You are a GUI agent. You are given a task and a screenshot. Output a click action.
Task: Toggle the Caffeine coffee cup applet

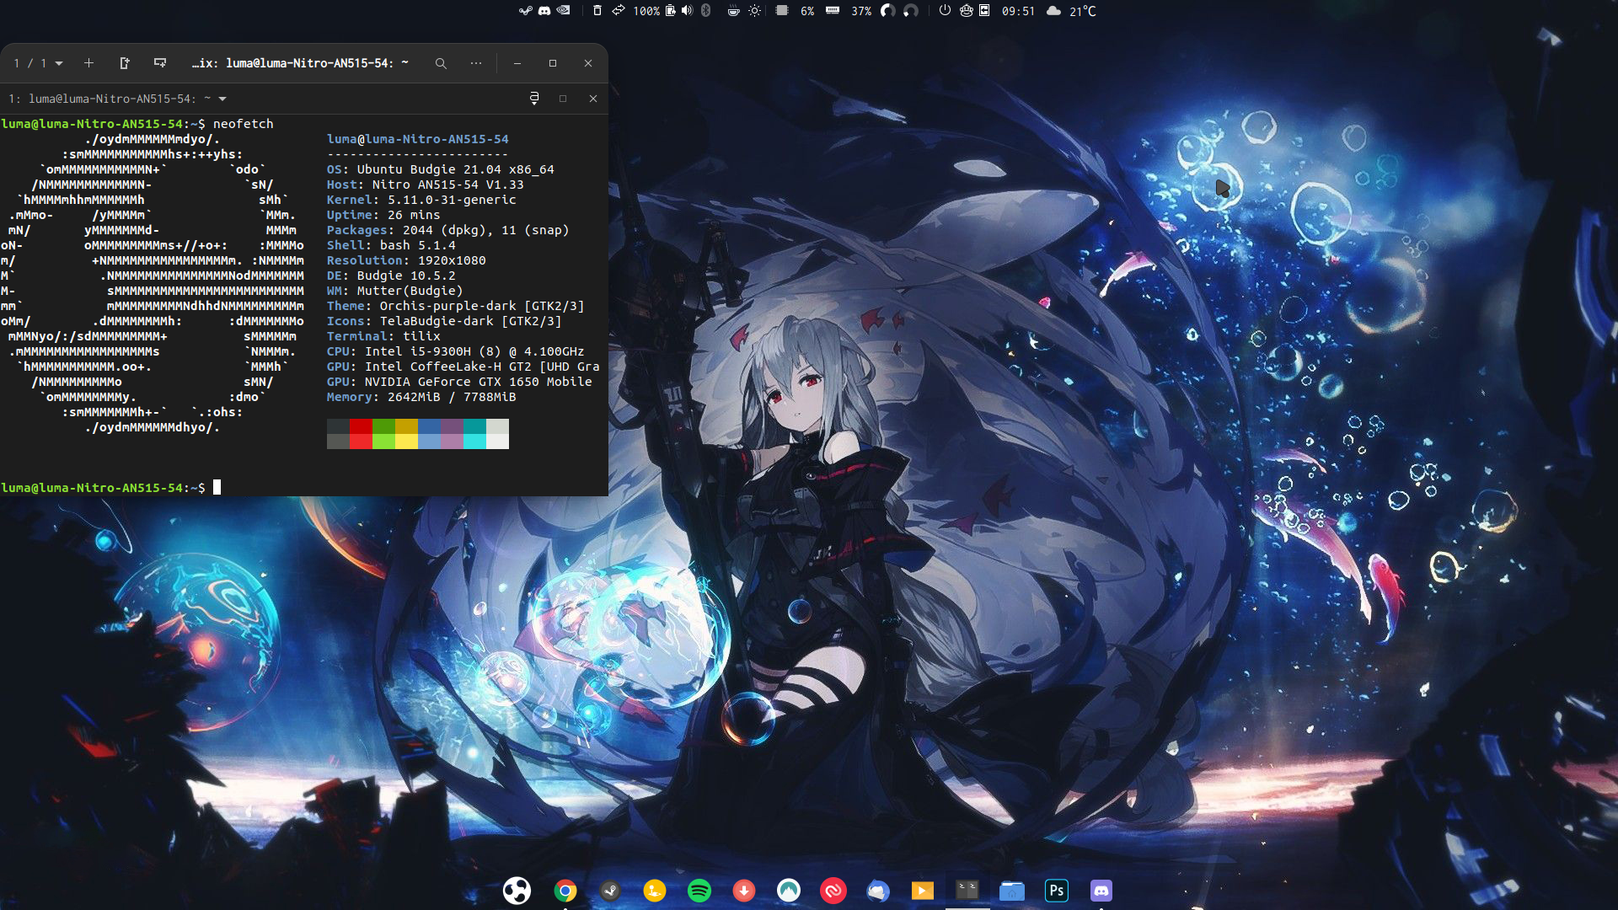click(734, 11)
